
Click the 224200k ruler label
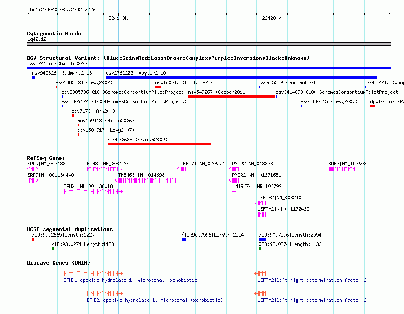coord(271,18)
